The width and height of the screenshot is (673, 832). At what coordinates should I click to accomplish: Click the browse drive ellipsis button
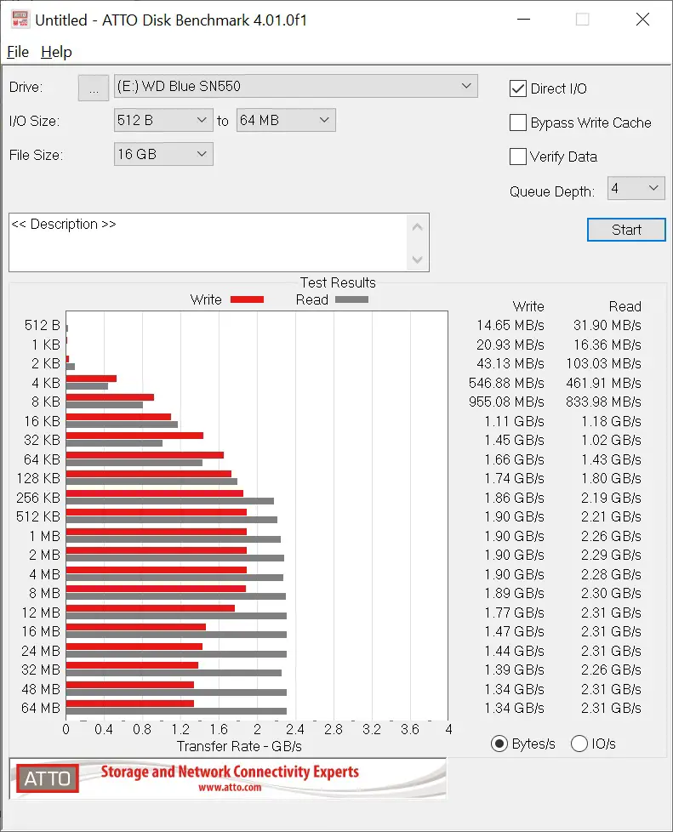(94, 88)
